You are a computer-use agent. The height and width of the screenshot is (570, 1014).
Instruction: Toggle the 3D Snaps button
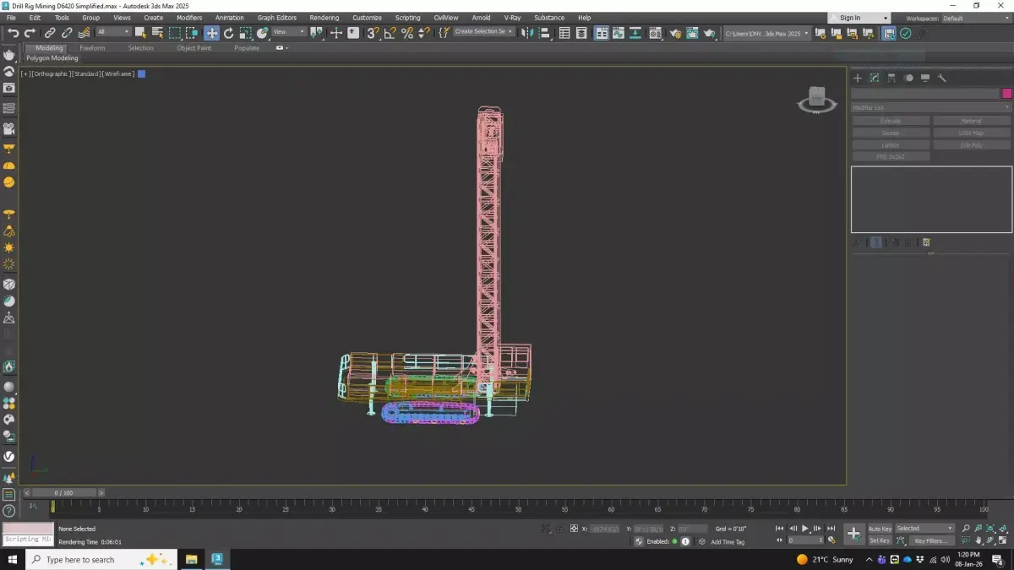(373, 33)
